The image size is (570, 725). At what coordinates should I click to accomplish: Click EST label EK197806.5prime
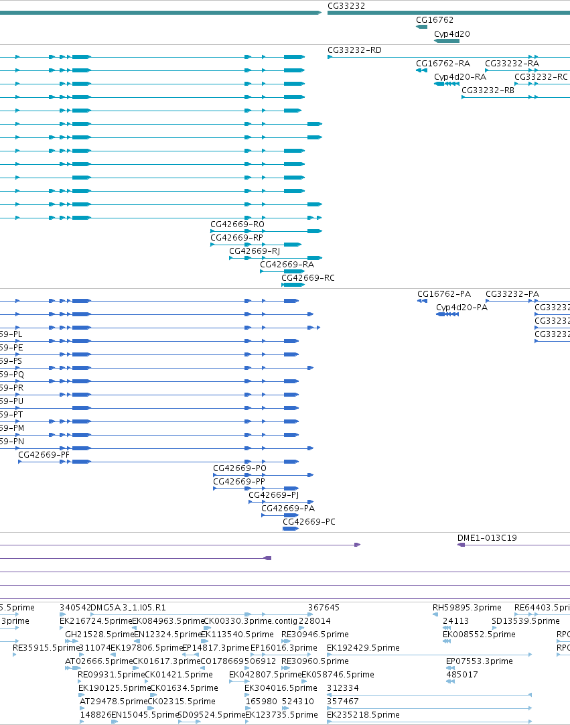tap(146, 648)
